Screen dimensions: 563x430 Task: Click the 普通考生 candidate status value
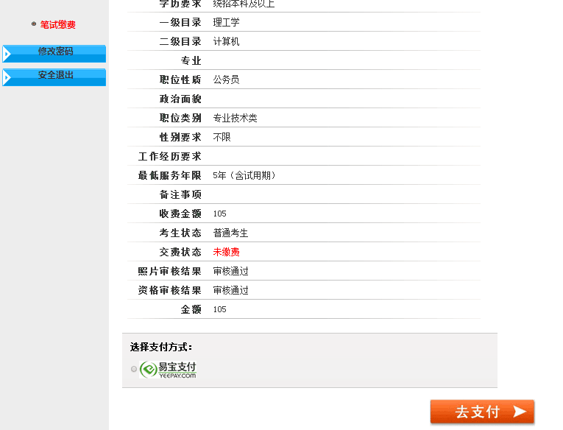[x=230, y=233]
